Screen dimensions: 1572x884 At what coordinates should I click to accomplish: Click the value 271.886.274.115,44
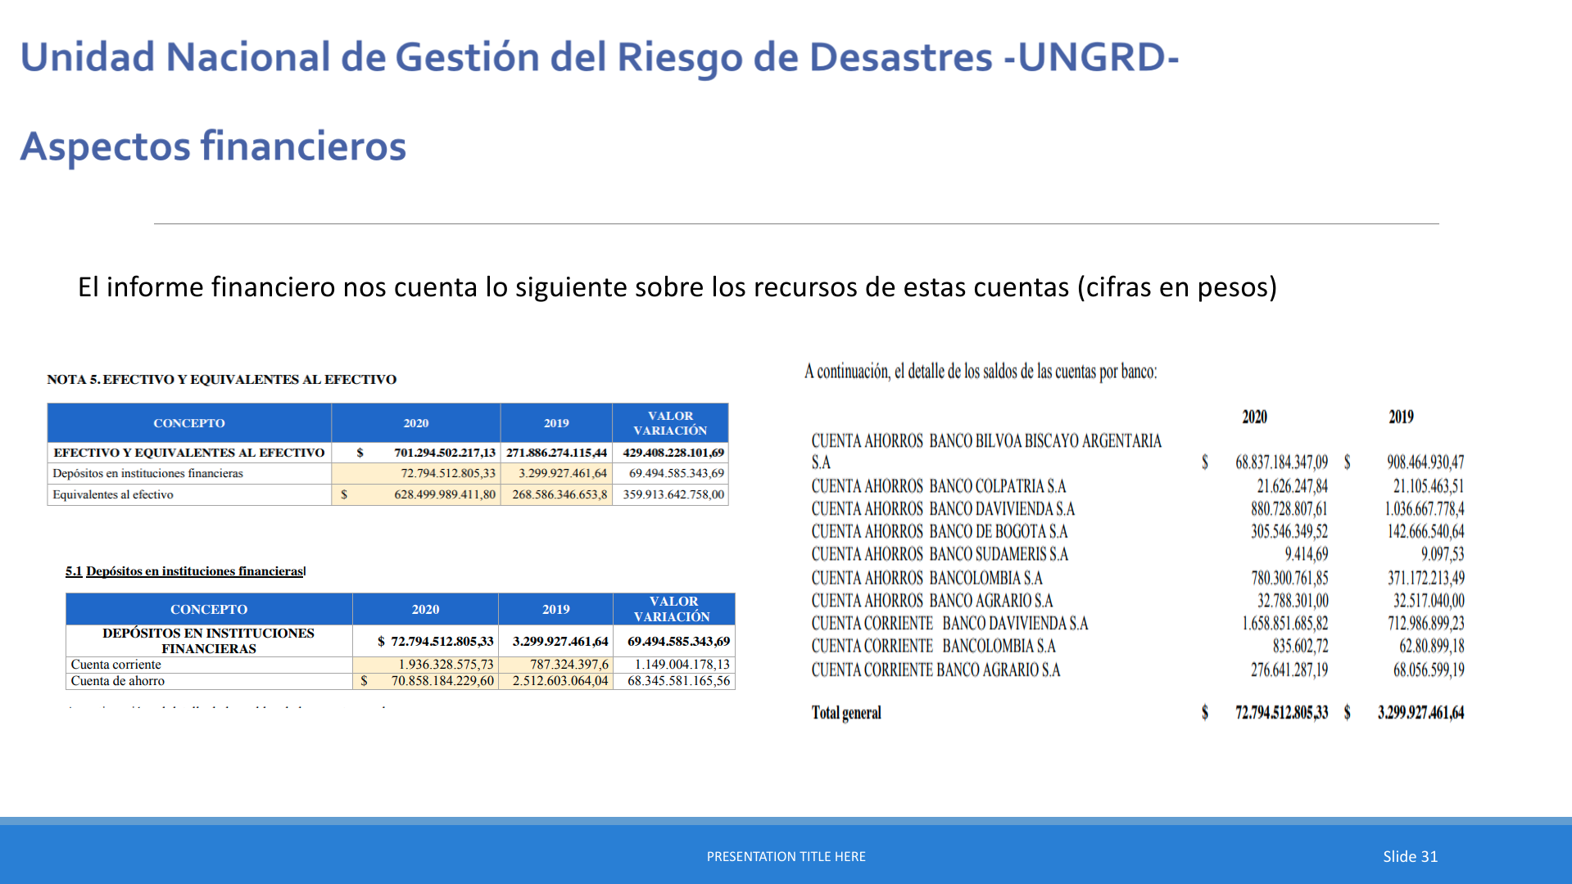click(557, 453)
